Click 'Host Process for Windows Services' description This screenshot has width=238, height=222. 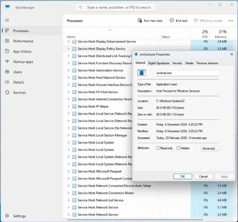(x=178, y=91)
